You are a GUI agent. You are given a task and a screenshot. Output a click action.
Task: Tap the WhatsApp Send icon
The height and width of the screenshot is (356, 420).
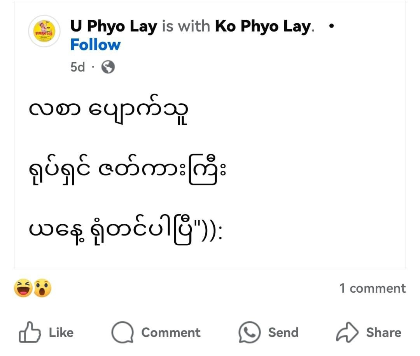tap(249, 333)
